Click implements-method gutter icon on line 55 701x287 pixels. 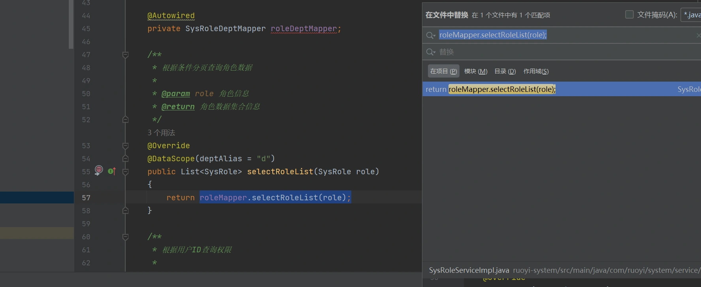[x=111, y=171]
